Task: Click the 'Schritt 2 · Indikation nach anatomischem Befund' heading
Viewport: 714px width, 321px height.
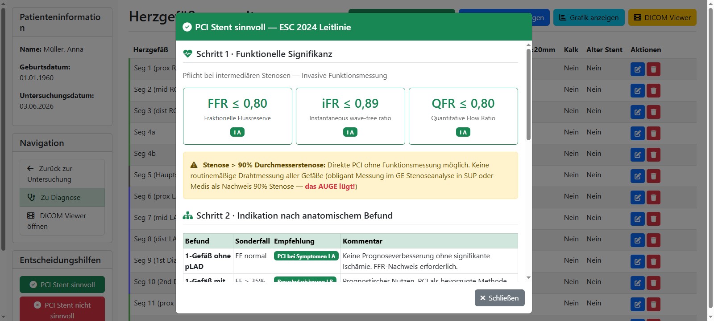Action: coord(295,215)
